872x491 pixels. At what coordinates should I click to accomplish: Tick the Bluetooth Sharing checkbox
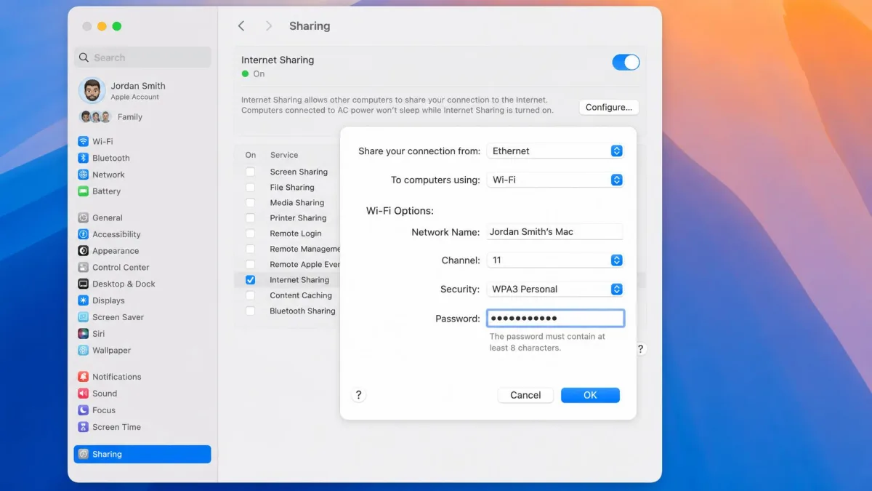[251, 311]
